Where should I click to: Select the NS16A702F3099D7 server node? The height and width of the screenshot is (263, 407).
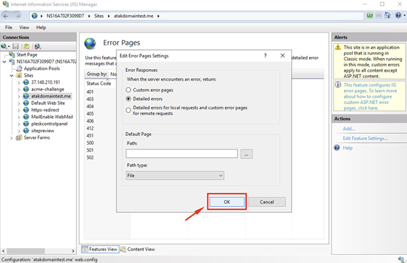click(x=46, y=62)
